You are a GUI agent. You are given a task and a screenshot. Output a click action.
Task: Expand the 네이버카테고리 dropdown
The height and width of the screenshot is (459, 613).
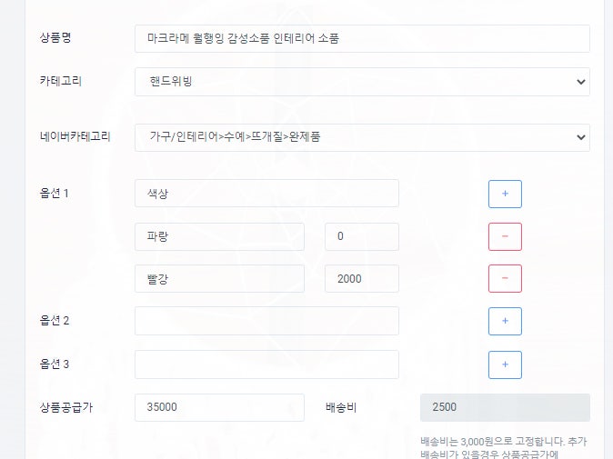pyautogui.click(x=362, y=137)
